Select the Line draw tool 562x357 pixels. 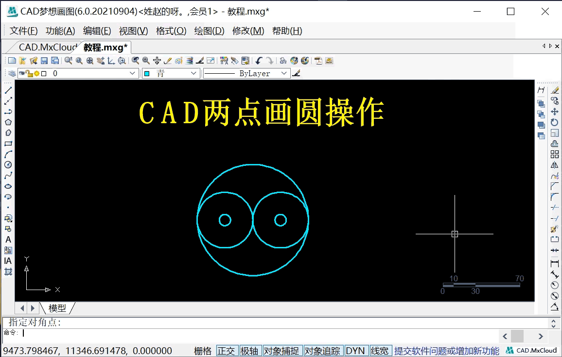coord(8,90)
